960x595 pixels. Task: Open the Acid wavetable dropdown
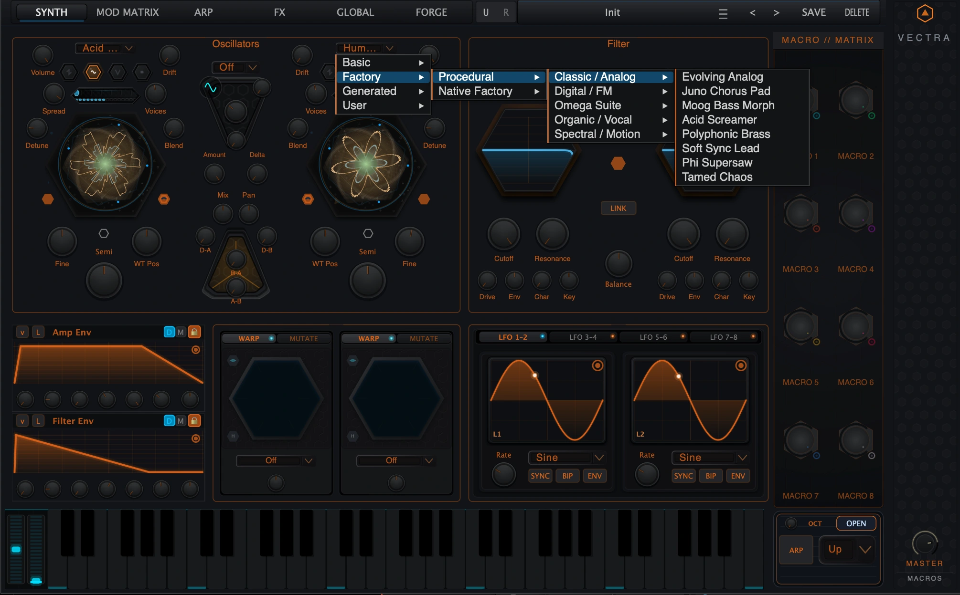[x=104, y=48]
